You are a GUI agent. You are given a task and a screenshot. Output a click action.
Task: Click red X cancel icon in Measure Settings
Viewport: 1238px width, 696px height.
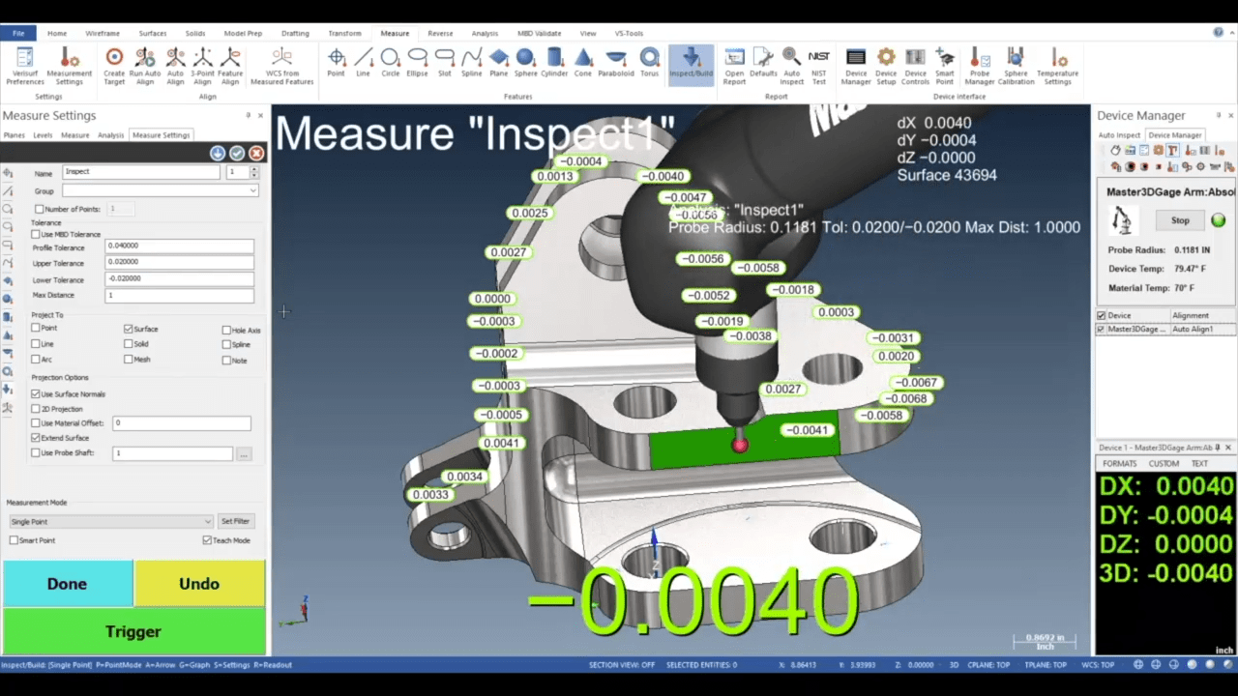click(x=256, y=153)
